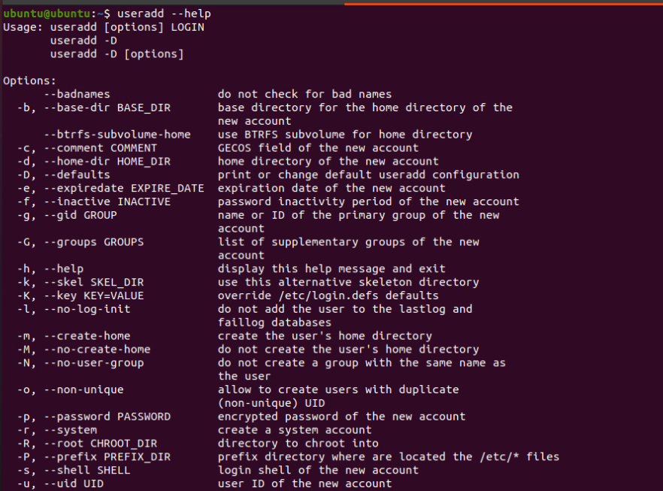Click the --create-home option
Screen dimensions: 663x491
[x=86, y=336]
